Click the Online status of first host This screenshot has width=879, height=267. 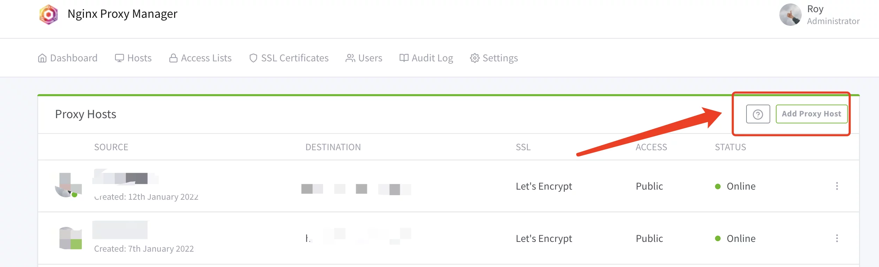741,186
